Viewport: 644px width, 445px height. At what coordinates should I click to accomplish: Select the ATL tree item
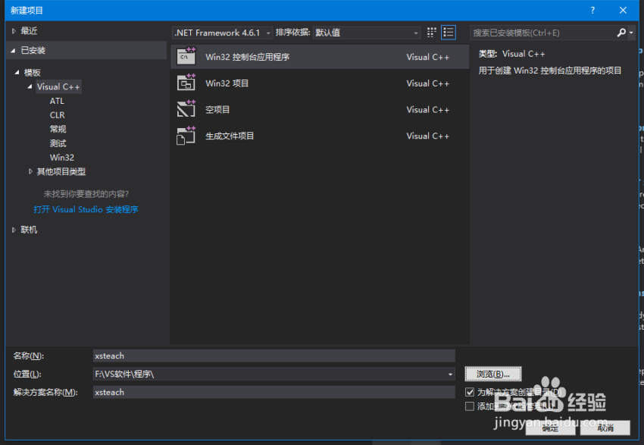click(57, 101)
